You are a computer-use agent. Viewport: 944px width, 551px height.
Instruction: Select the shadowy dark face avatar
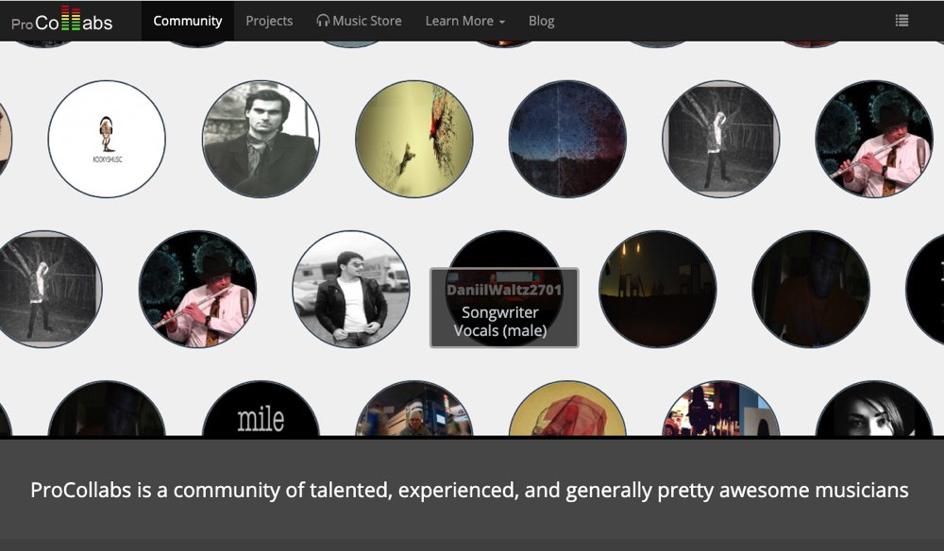(811, 289)
